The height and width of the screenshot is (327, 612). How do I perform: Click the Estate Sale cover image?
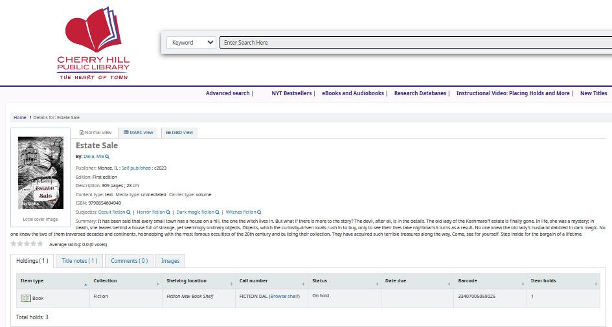41,173
